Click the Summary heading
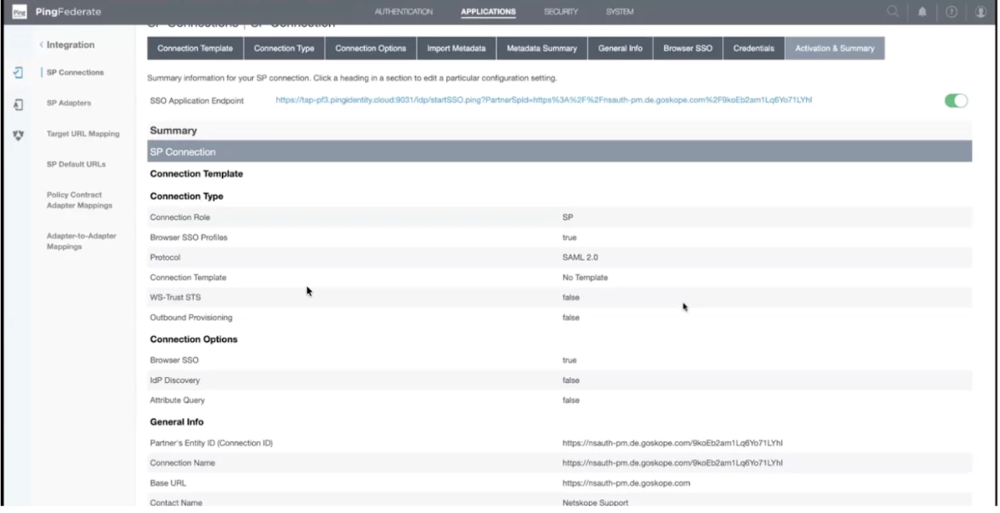 [174, 131]
